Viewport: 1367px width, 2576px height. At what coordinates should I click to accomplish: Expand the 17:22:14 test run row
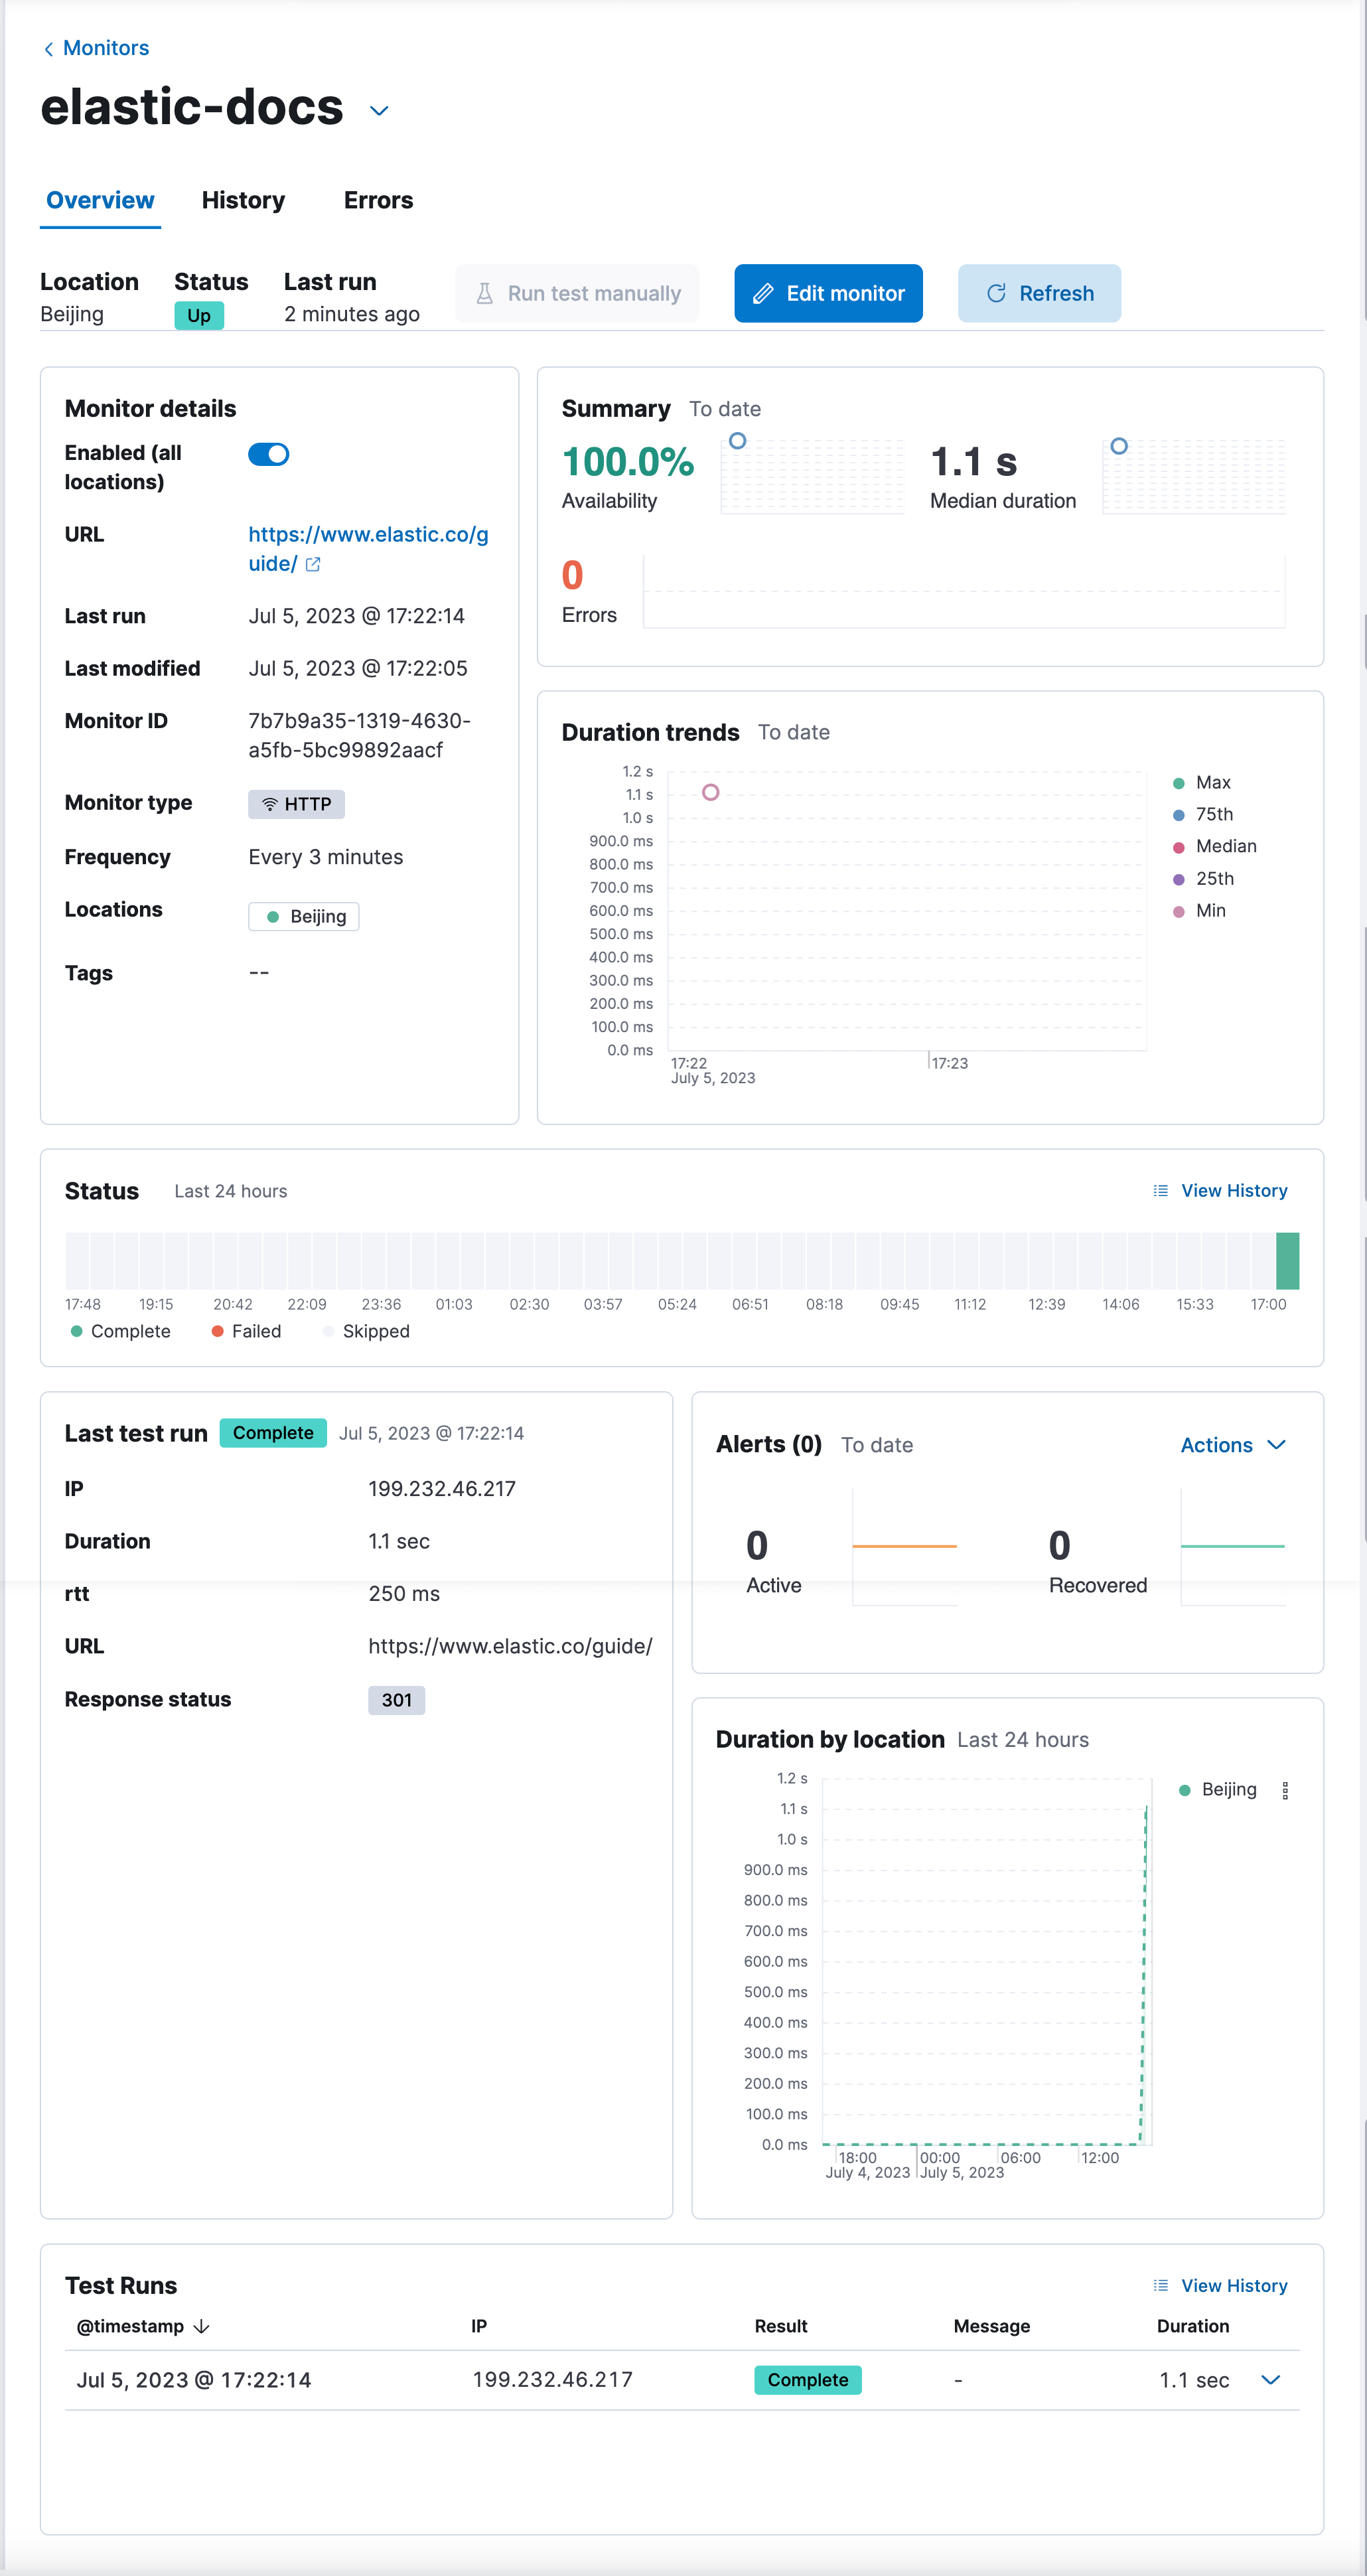(1270, 2379)
